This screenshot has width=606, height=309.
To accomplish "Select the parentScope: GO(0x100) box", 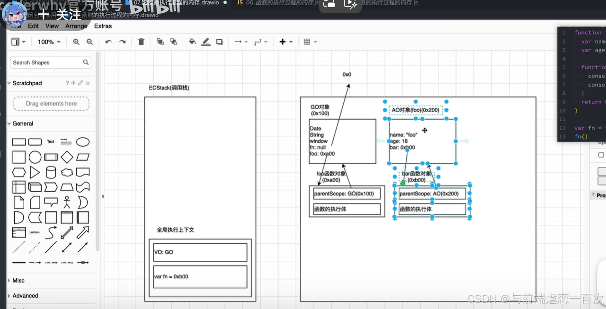I will 347,194.
